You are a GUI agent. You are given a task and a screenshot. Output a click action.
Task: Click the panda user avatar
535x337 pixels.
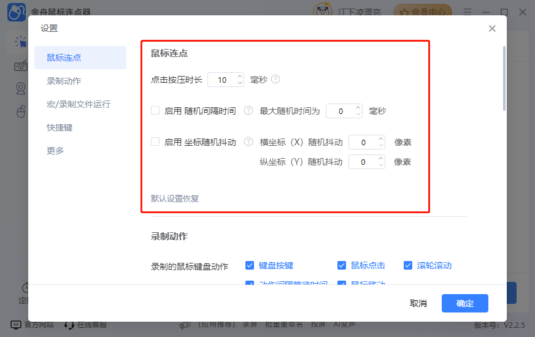[322, 12]
